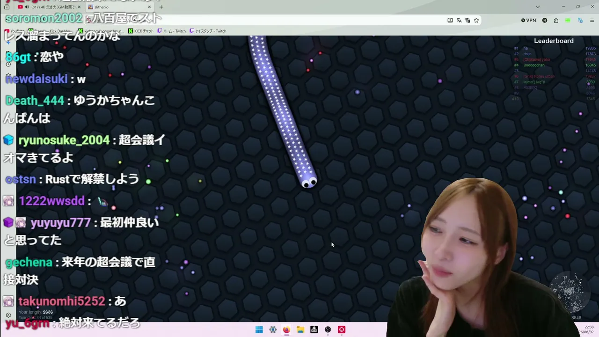Viewport: 599px width, 337px height.
Task: Open the black N circle toolbar icon
Action: 545,20
